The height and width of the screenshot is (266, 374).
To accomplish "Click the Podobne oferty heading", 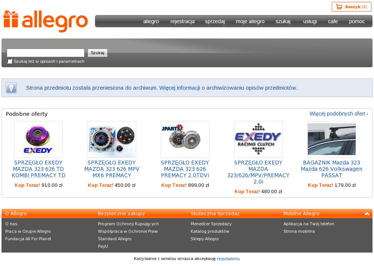I will click(27, 114).
